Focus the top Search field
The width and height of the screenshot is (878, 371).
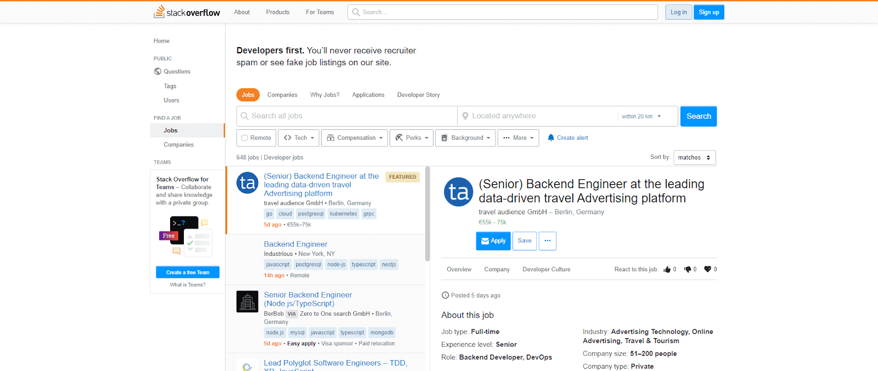503,12
